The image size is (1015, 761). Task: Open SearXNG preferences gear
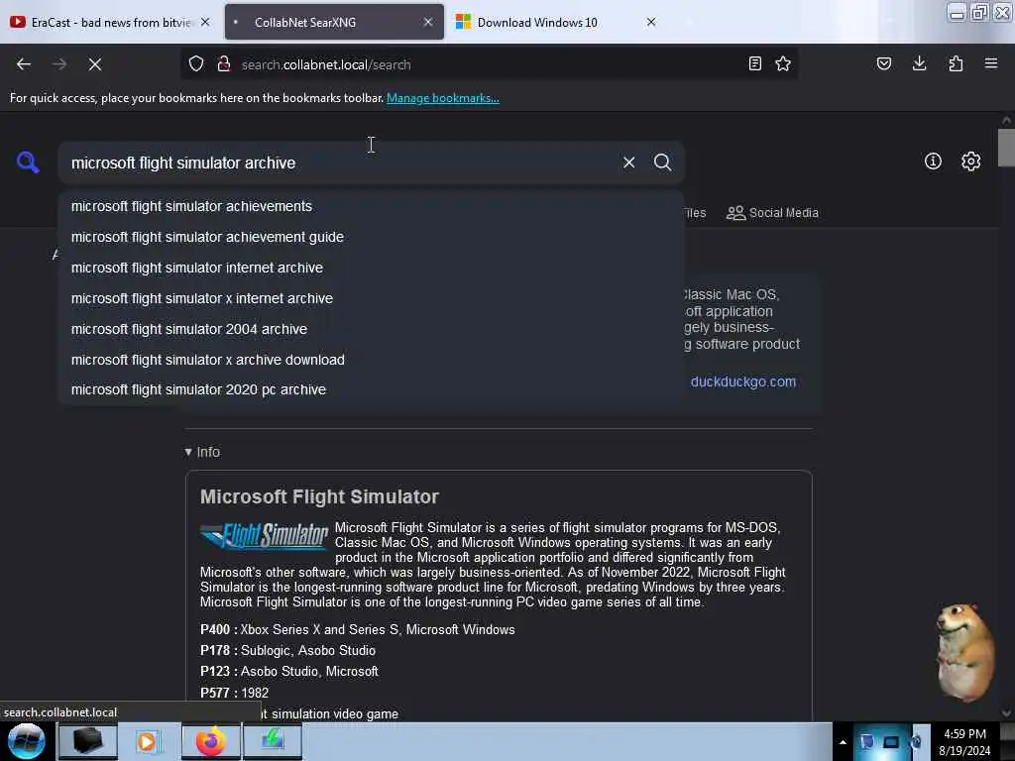point(970,162)
